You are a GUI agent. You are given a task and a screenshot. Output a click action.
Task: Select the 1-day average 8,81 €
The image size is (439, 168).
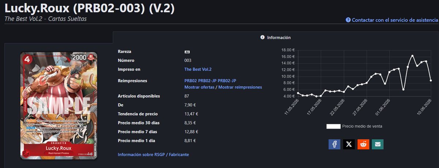pyautogui.click(x=190, y=141)
